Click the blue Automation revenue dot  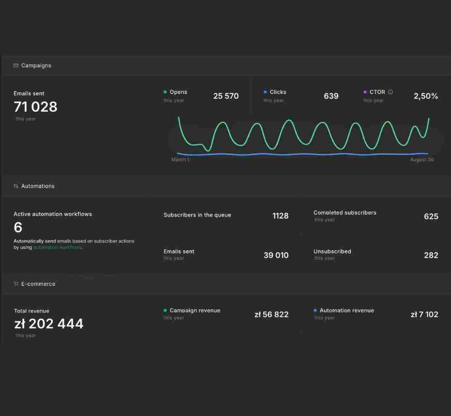(315, 310)
